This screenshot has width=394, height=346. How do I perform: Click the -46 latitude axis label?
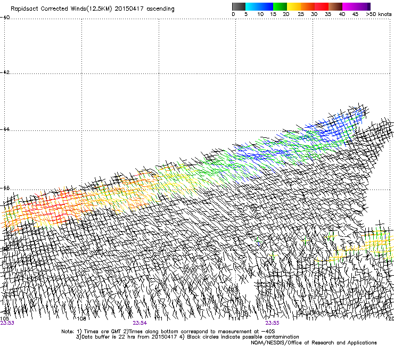tap(5, 188)
